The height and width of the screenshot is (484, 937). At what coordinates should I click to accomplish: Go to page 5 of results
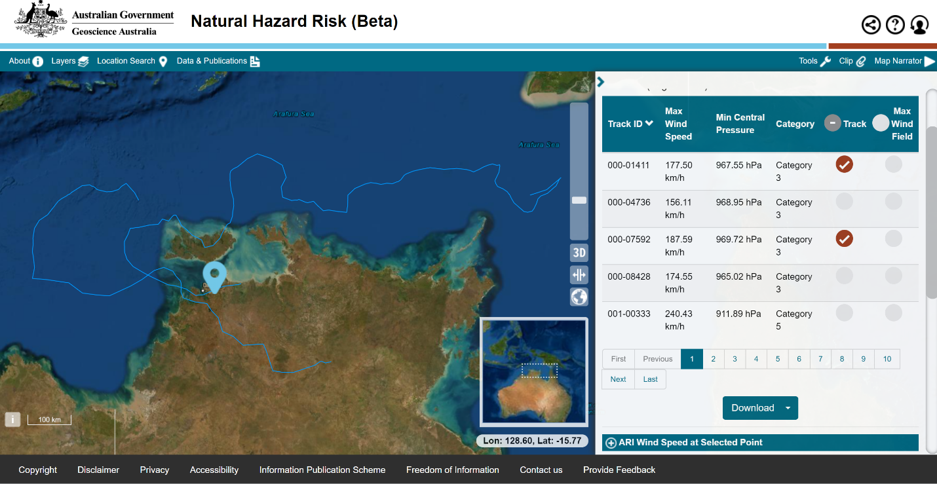(x=778, y=359)
